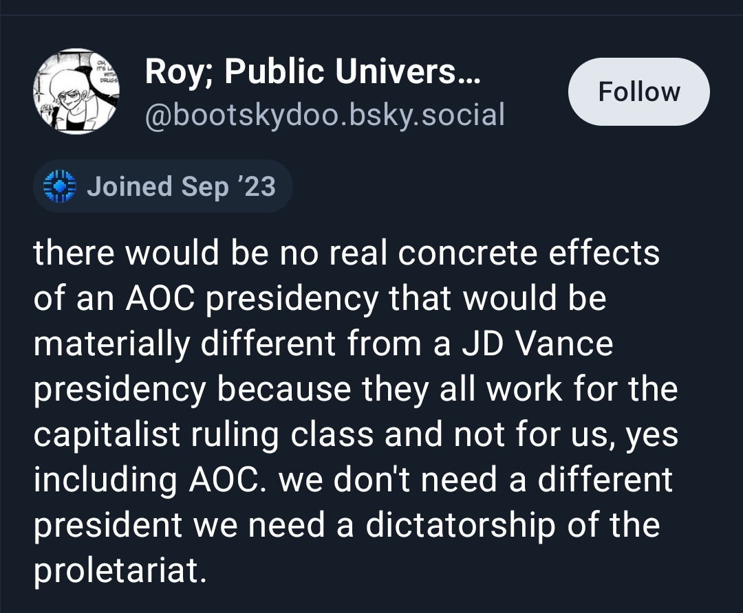The height and width of the screenshot is (613, 743).
Task: Click the @bootskydoo.bsky.social handle
Action: 325,114
